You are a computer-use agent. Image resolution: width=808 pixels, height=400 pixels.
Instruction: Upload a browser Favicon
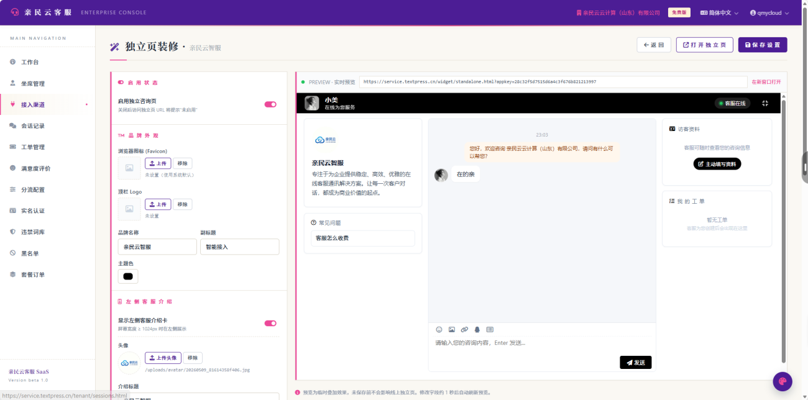(158, 163)
